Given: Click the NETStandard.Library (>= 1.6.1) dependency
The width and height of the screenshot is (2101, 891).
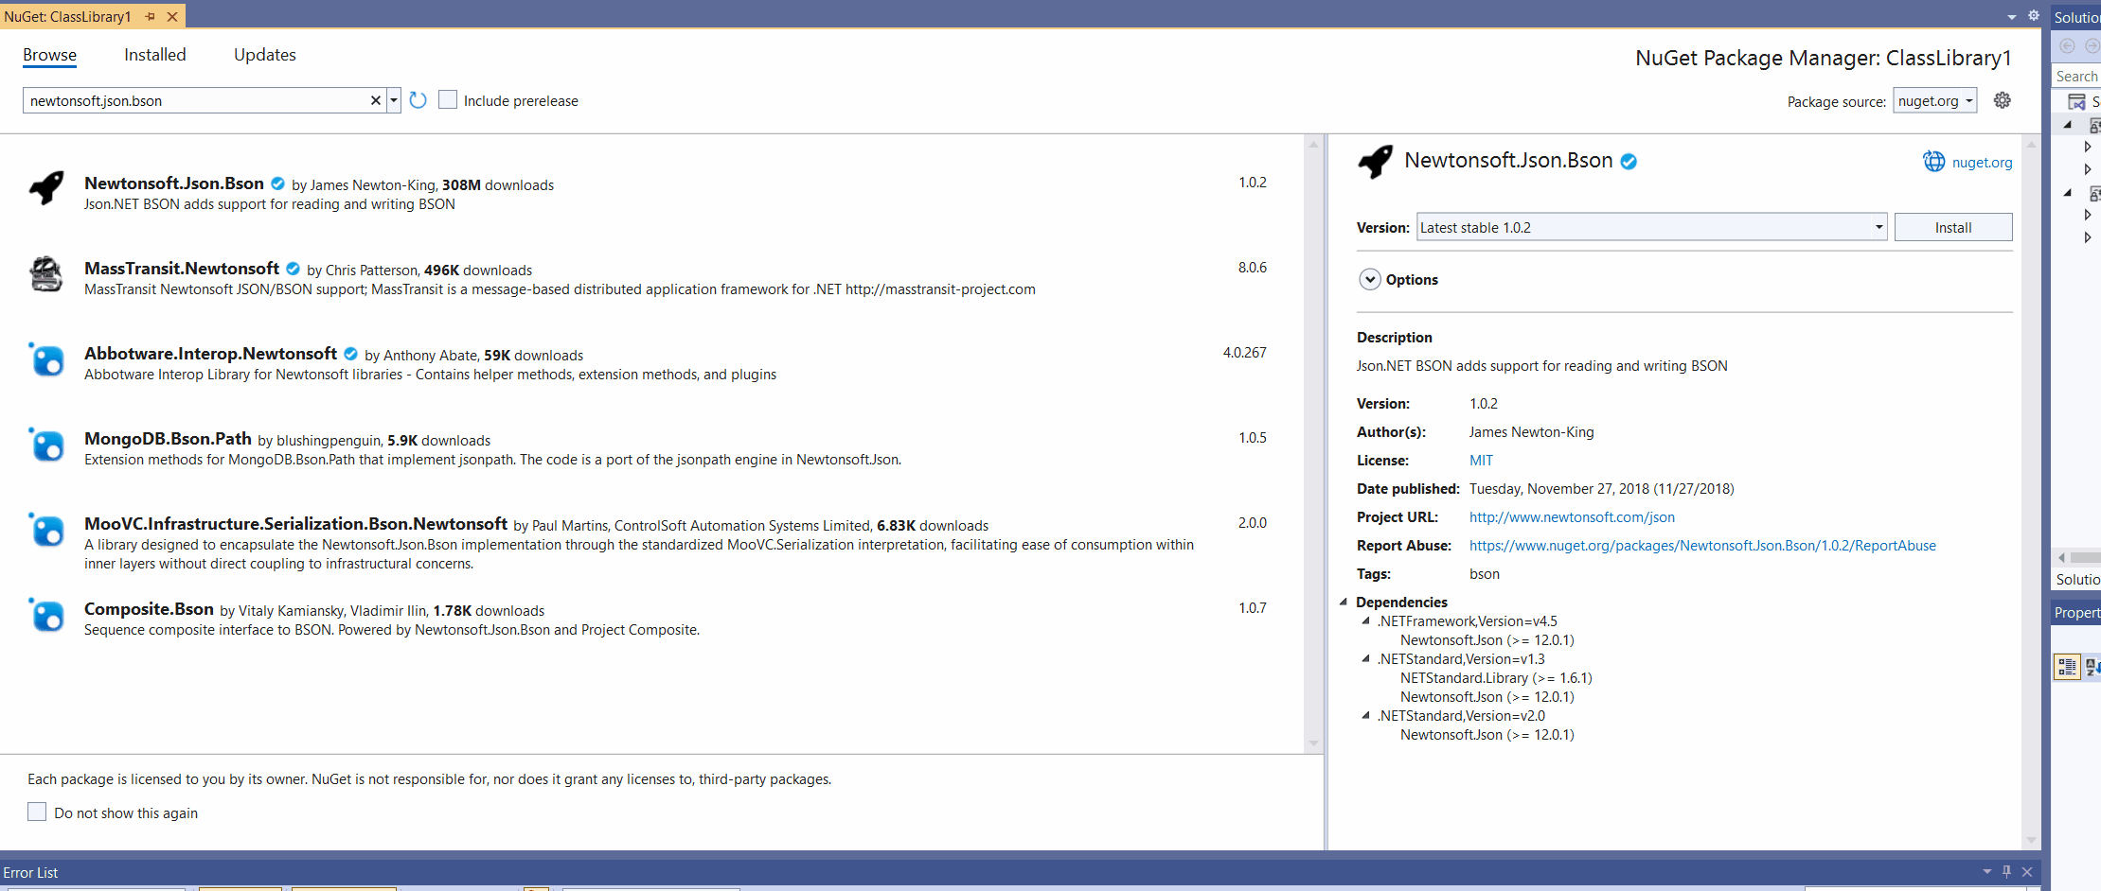Looking at the screenshot, I should tap(1496, 677).
